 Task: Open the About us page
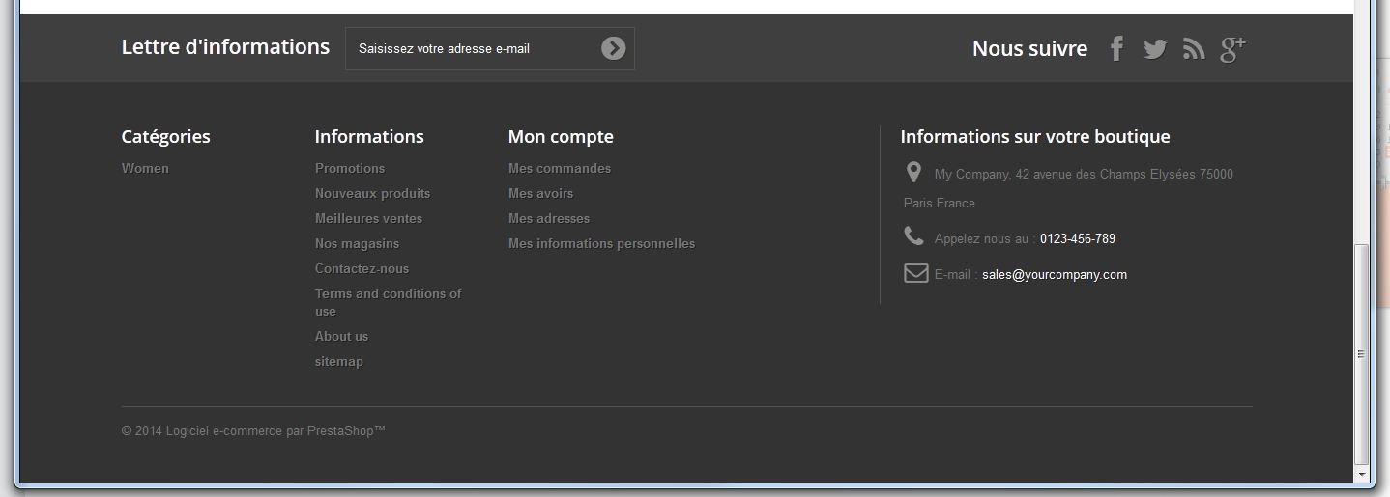tap(341, 336)
